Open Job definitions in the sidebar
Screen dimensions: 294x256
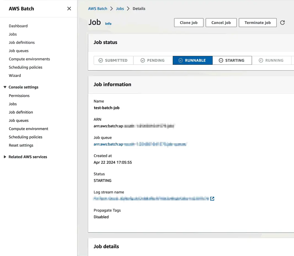coord(22,42)
